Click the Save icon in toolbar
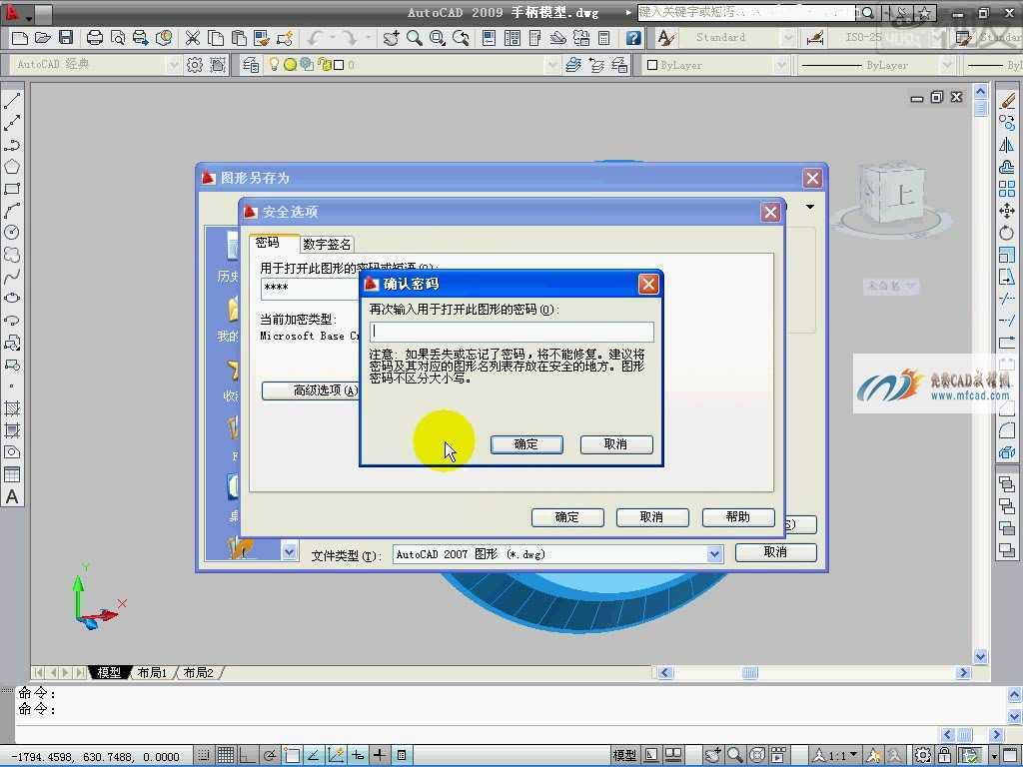 coord(66,38)
